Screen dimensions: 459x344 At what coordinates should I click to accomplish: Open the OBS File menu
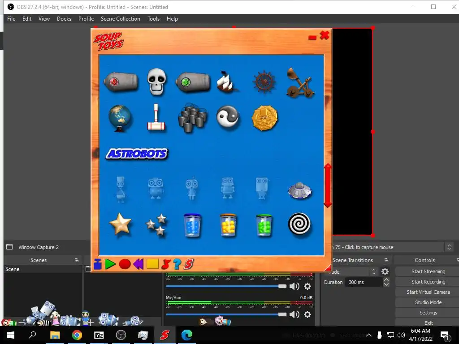tap(11, 19)
